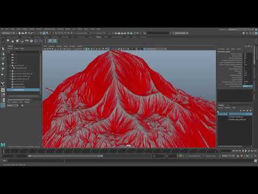The width and height of the screenshot is (258, 194).
Task: Choose the Paint Selection tool in the toolbox
Action: 3,58
